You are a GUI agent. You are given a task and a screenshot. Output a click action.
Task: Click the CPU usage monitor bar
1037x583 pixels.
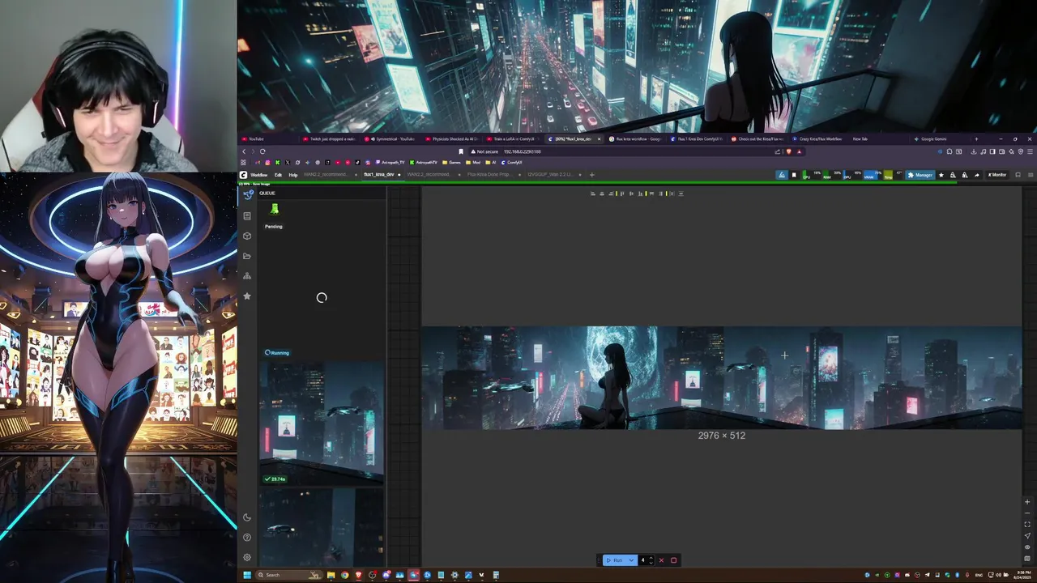[811, 175]
